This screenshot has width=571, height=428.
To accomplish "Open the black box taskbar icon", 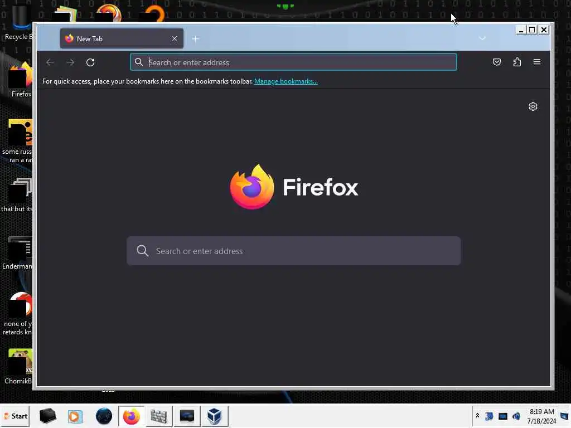I will pyautogui.click(x=48, y=416).
